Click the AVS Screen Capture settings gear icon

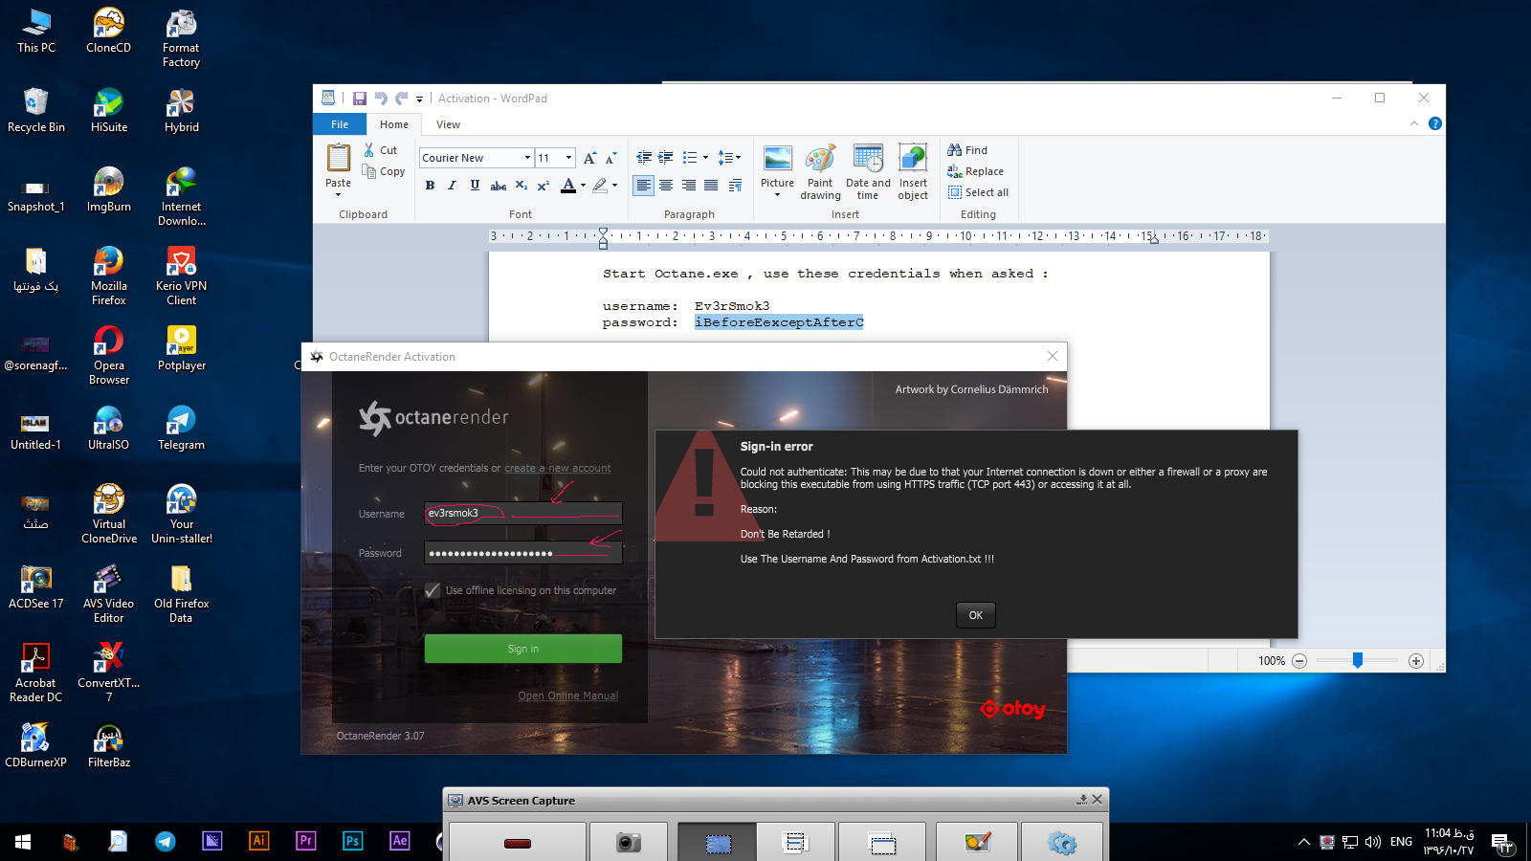[1062, 843]
